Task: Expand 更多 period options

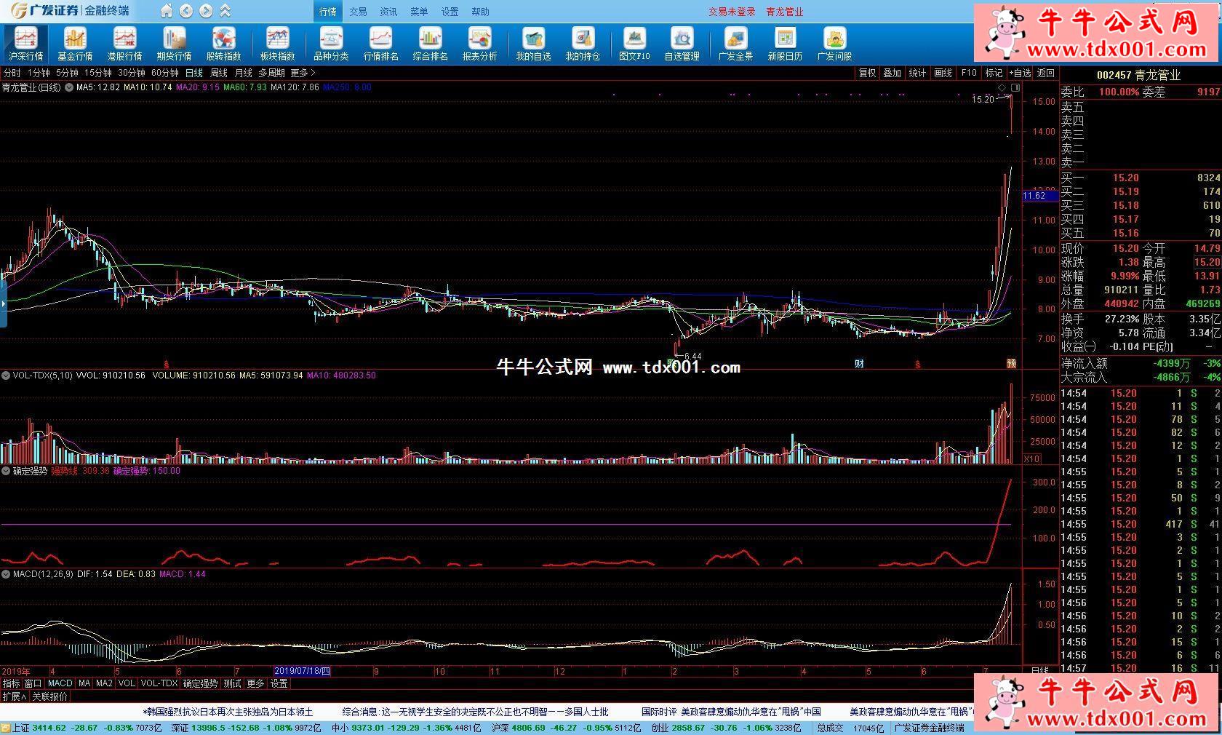Action: click(x=303, y=73)
